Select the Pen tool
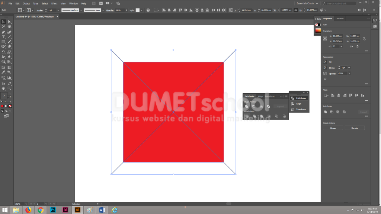Screen dimensions: 381x214 [3, 32]
